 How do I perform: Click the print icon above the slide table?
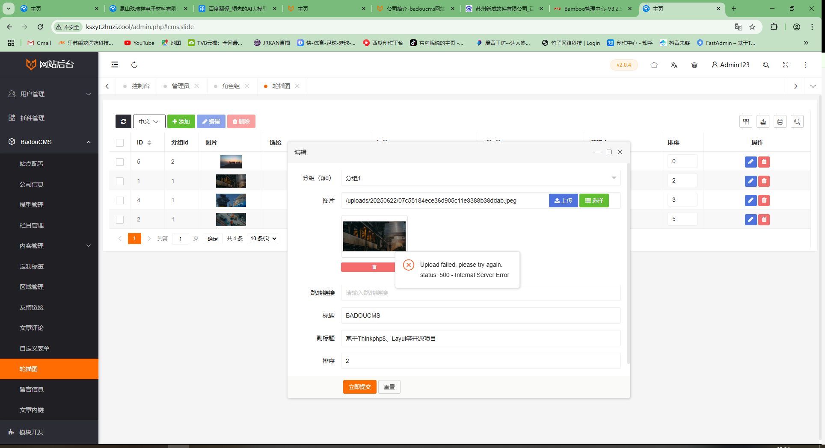[x=780, y=121]
